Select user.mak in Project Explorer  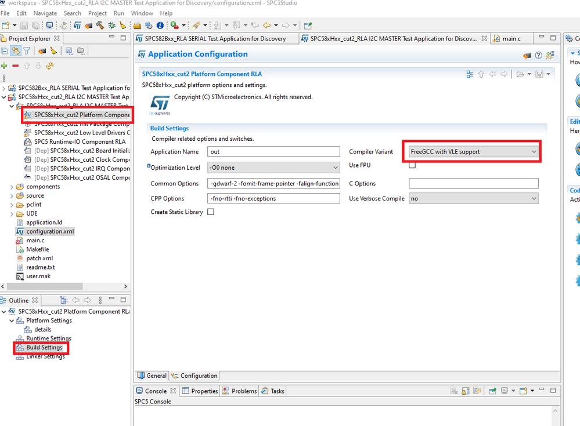point(38,276)
